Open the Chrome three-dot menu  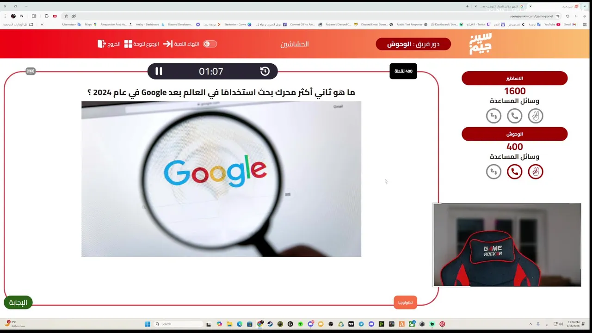[x=5, y=16]
